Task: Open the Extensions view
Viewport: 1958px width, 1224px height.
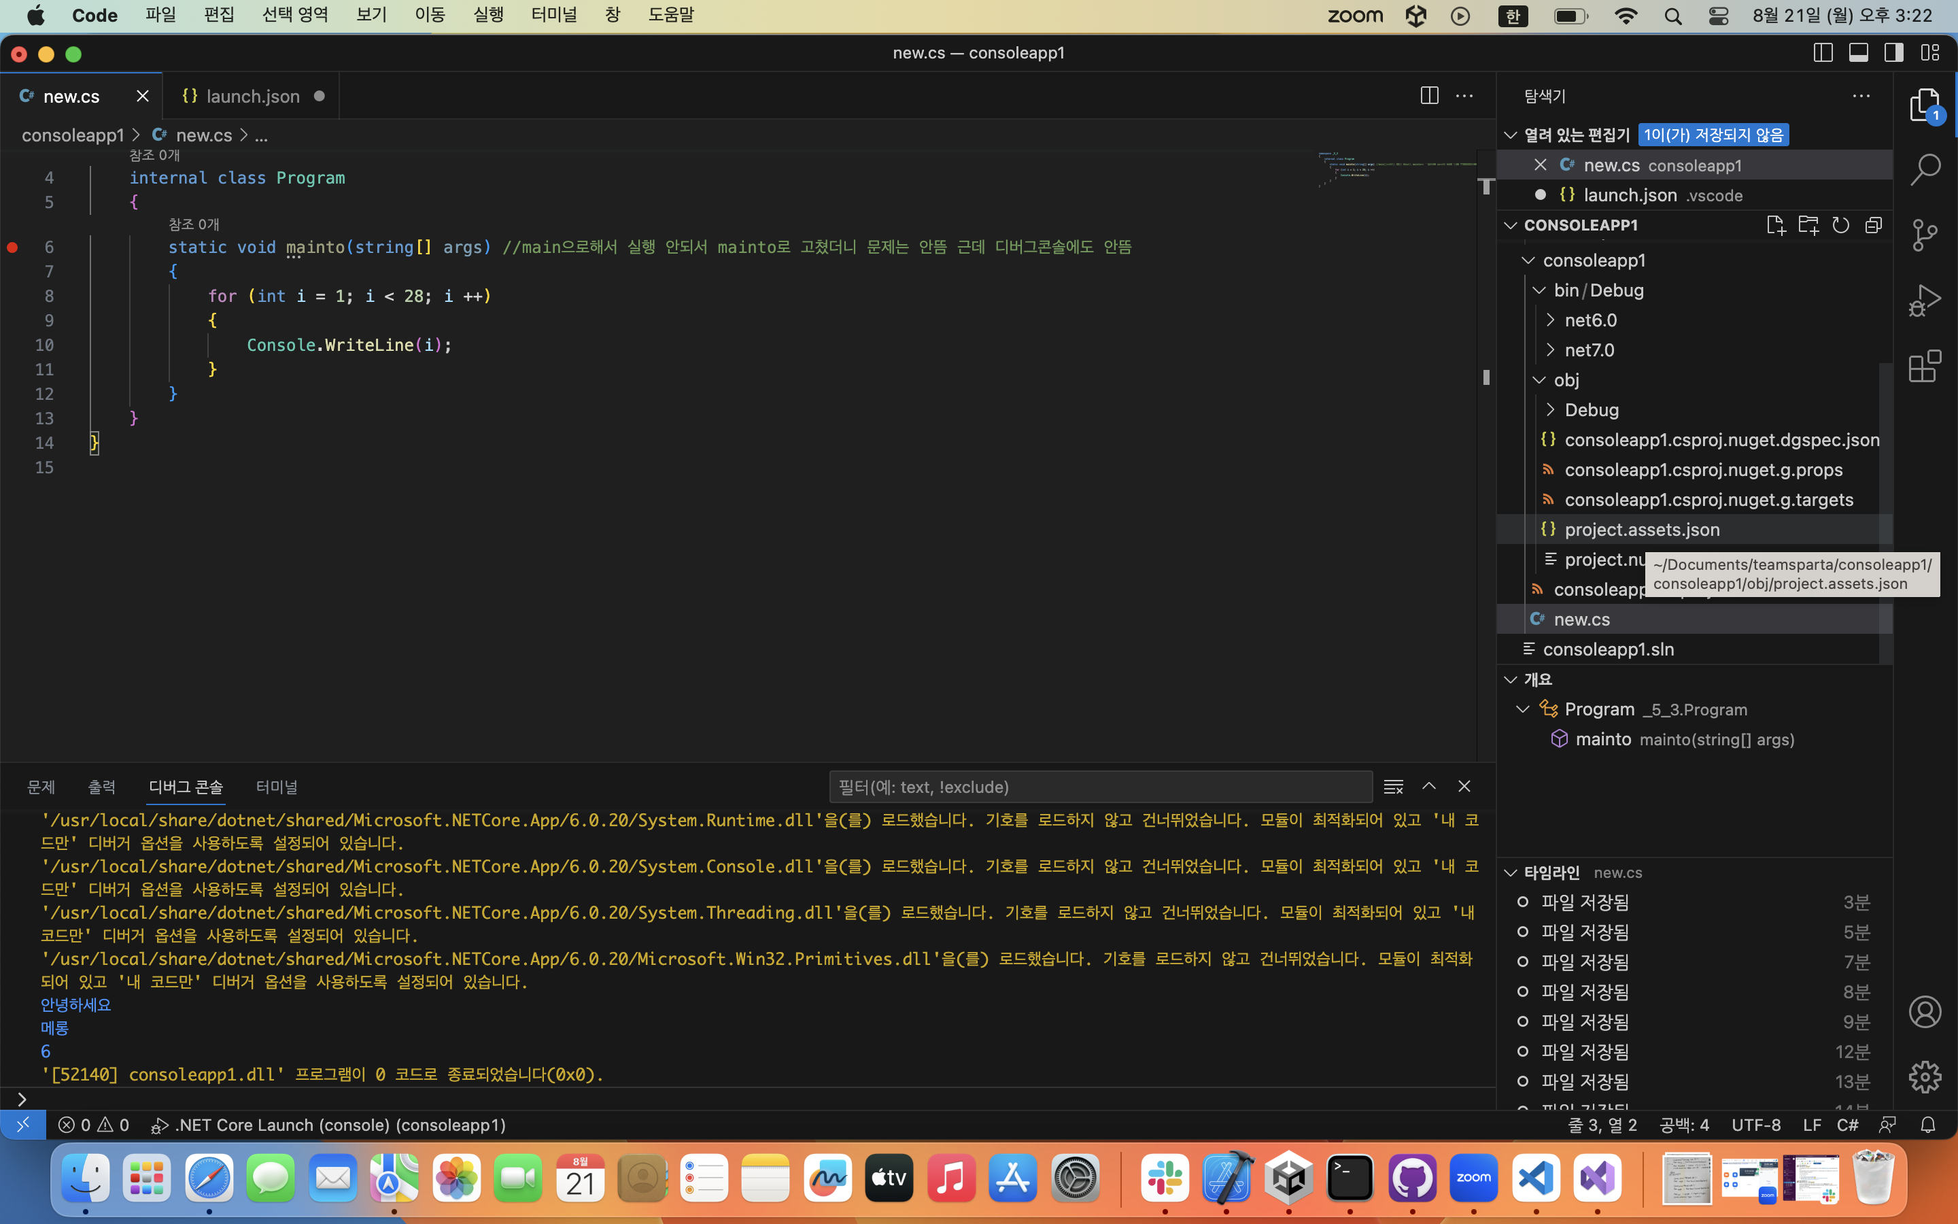Action: point(1925,366)
